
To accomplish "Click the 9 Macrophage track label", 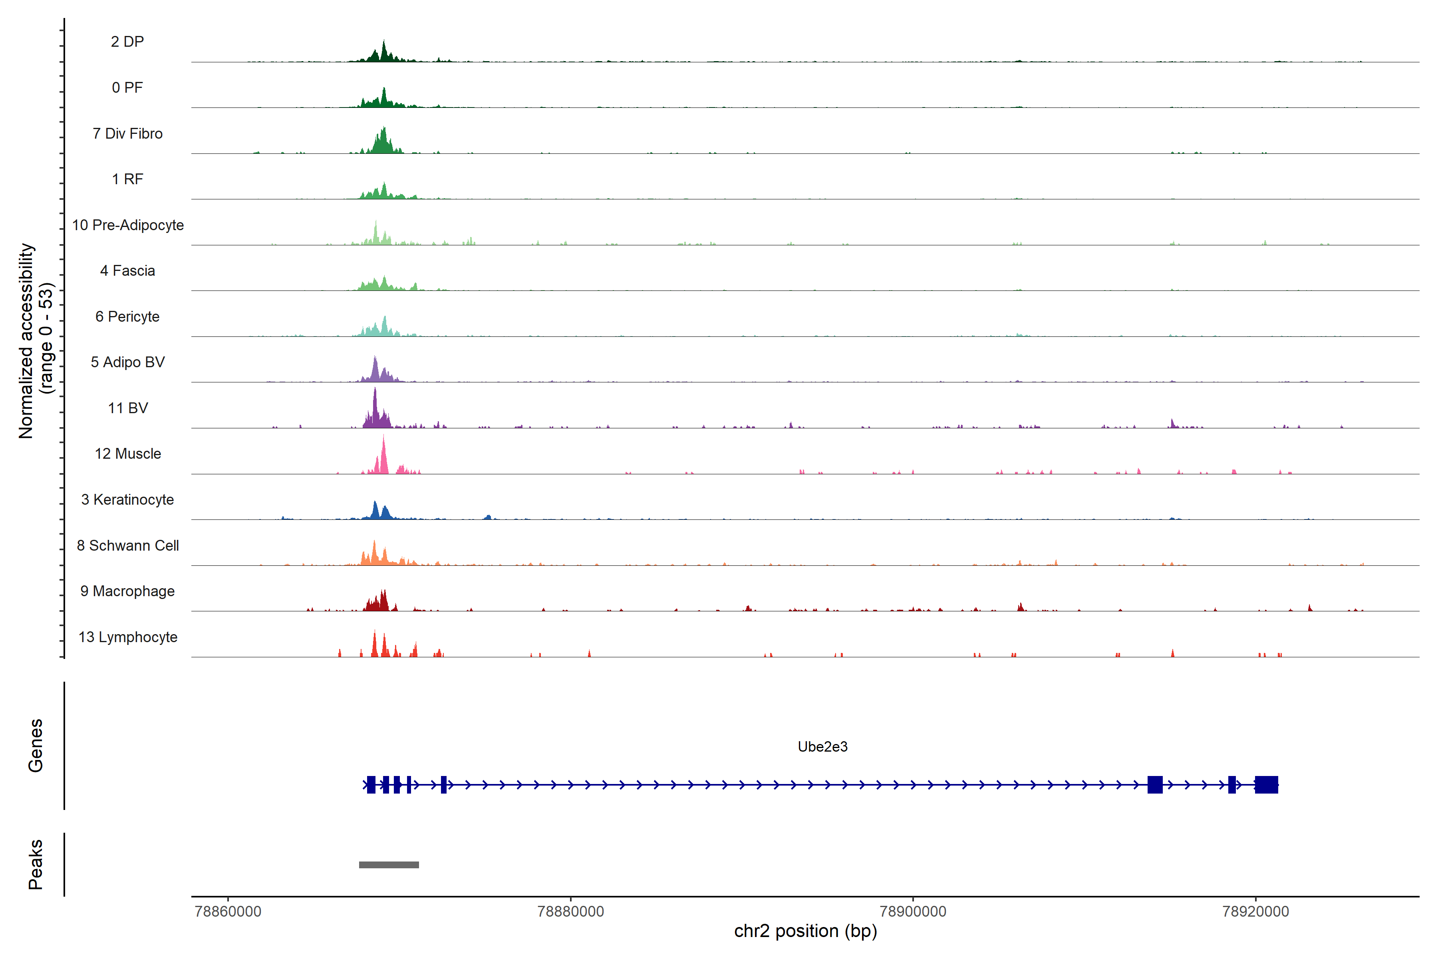I will click(x=127, y=591).
